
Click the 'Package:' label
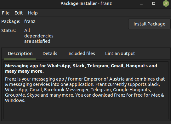coord(11,21)
